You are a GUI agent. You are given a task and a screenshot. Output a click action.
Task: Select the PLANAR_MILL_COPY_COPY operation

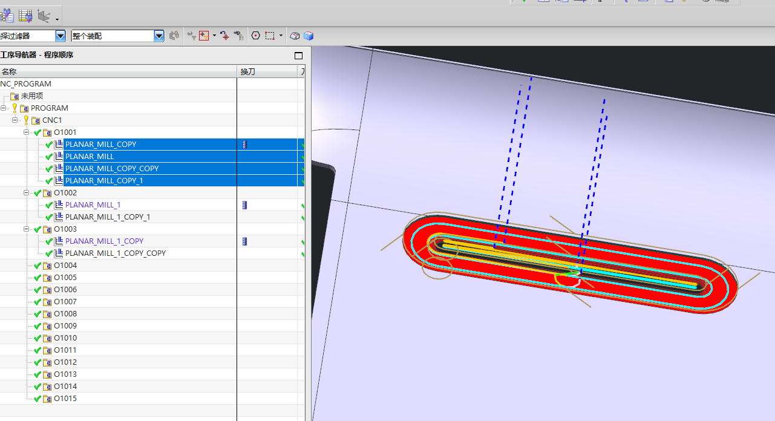pos(112,169)
